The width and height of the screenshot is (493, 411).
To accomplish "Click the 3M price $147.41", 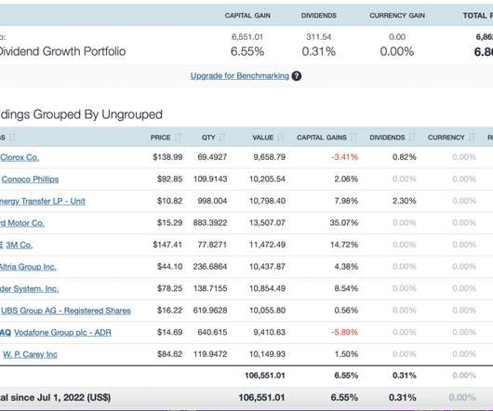I will [x=167, y=245].
